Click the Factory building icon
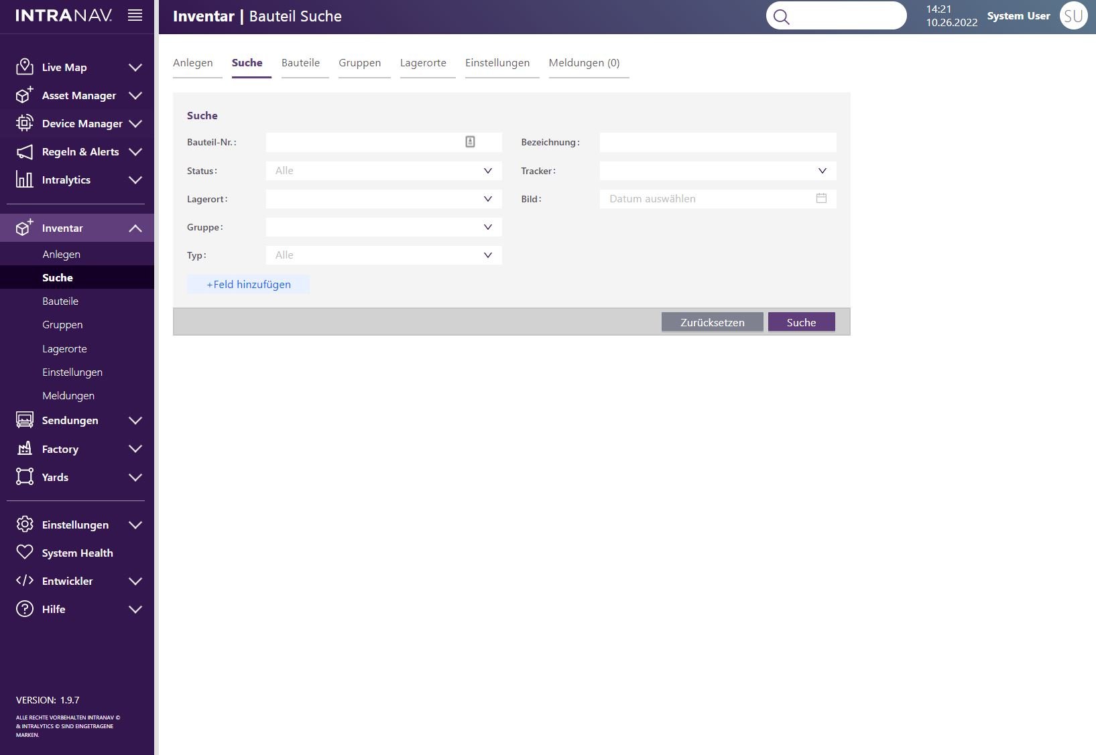This screenshot has height=755, width=1096. pyautogui.click(x=25, y=449)
